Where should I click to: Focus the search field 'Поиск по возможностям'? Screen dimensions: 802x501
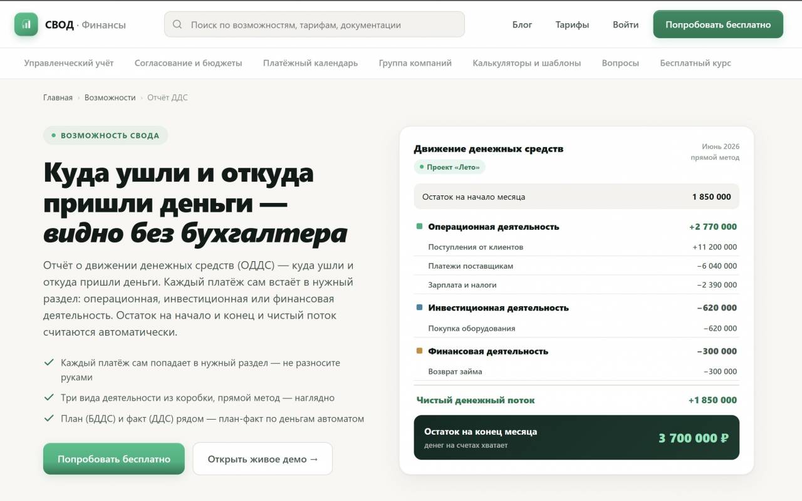pos(315,24)
